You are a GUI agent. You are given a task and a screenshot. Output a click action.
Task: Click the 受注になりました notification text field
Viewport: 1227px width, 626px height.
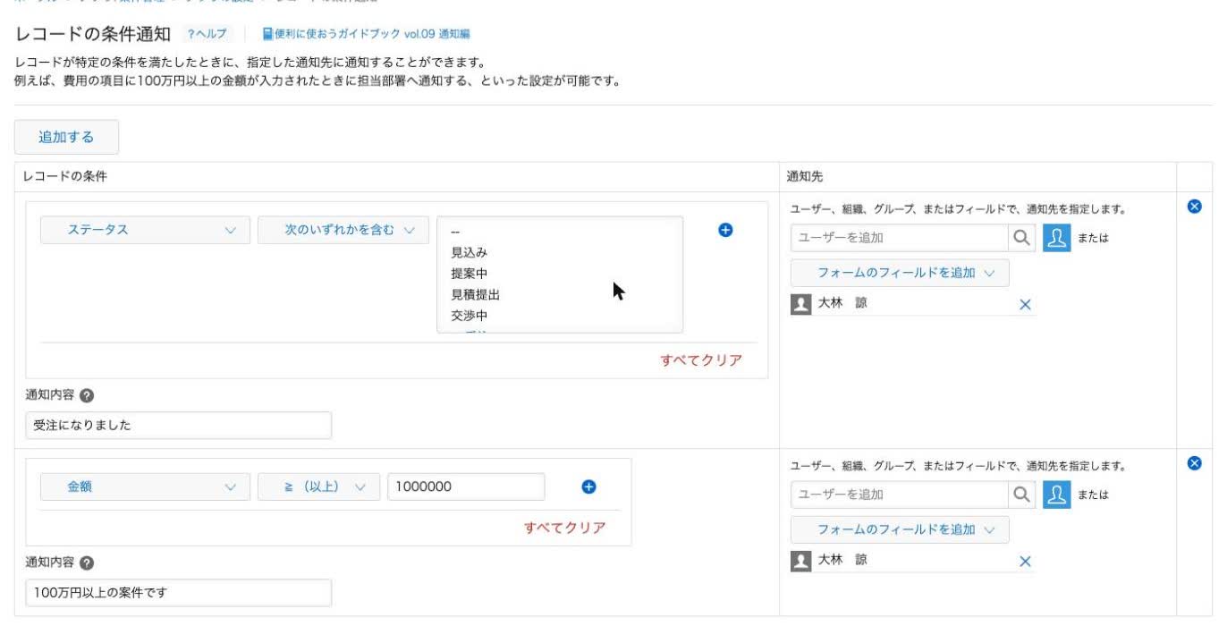pos(178,426)
